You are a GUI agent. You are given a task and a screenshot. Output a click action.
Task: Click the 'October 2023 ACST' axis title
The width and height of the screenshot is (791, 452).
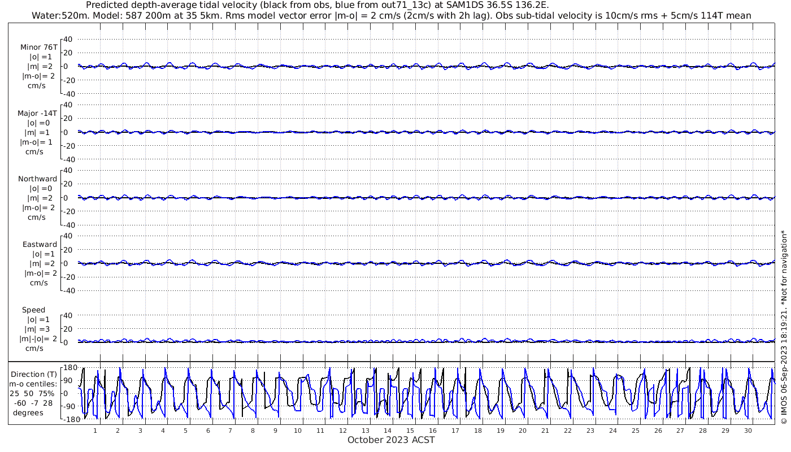tap(391, 440)
